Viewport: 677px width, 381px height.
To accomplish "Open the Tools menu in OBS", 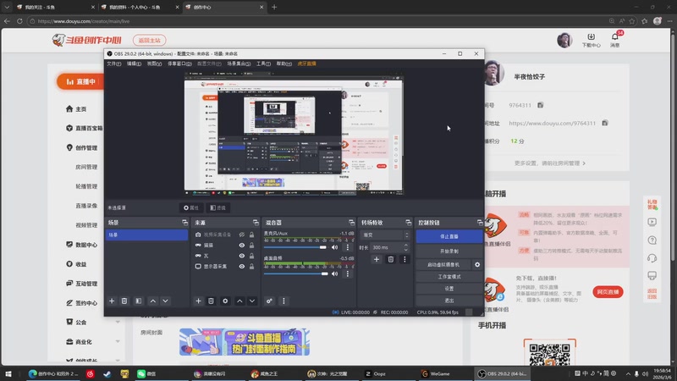I will coord(263,63).
